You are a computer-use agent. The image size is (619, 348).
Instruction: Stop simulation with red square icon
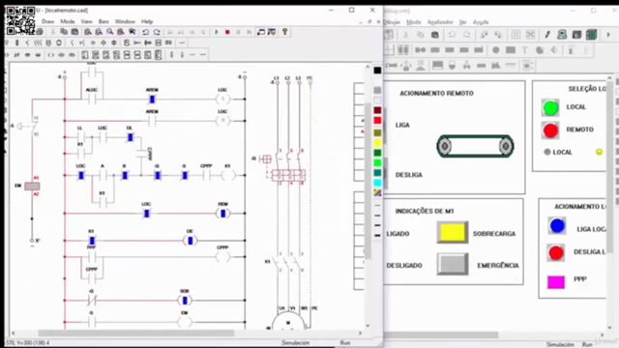pyautogui.click(x=227, y=32)
